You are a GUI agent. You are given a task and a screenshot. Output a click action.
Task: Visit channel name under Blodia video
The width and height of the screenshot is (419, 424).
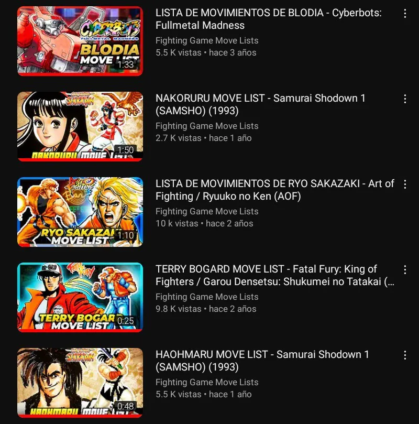207,40
